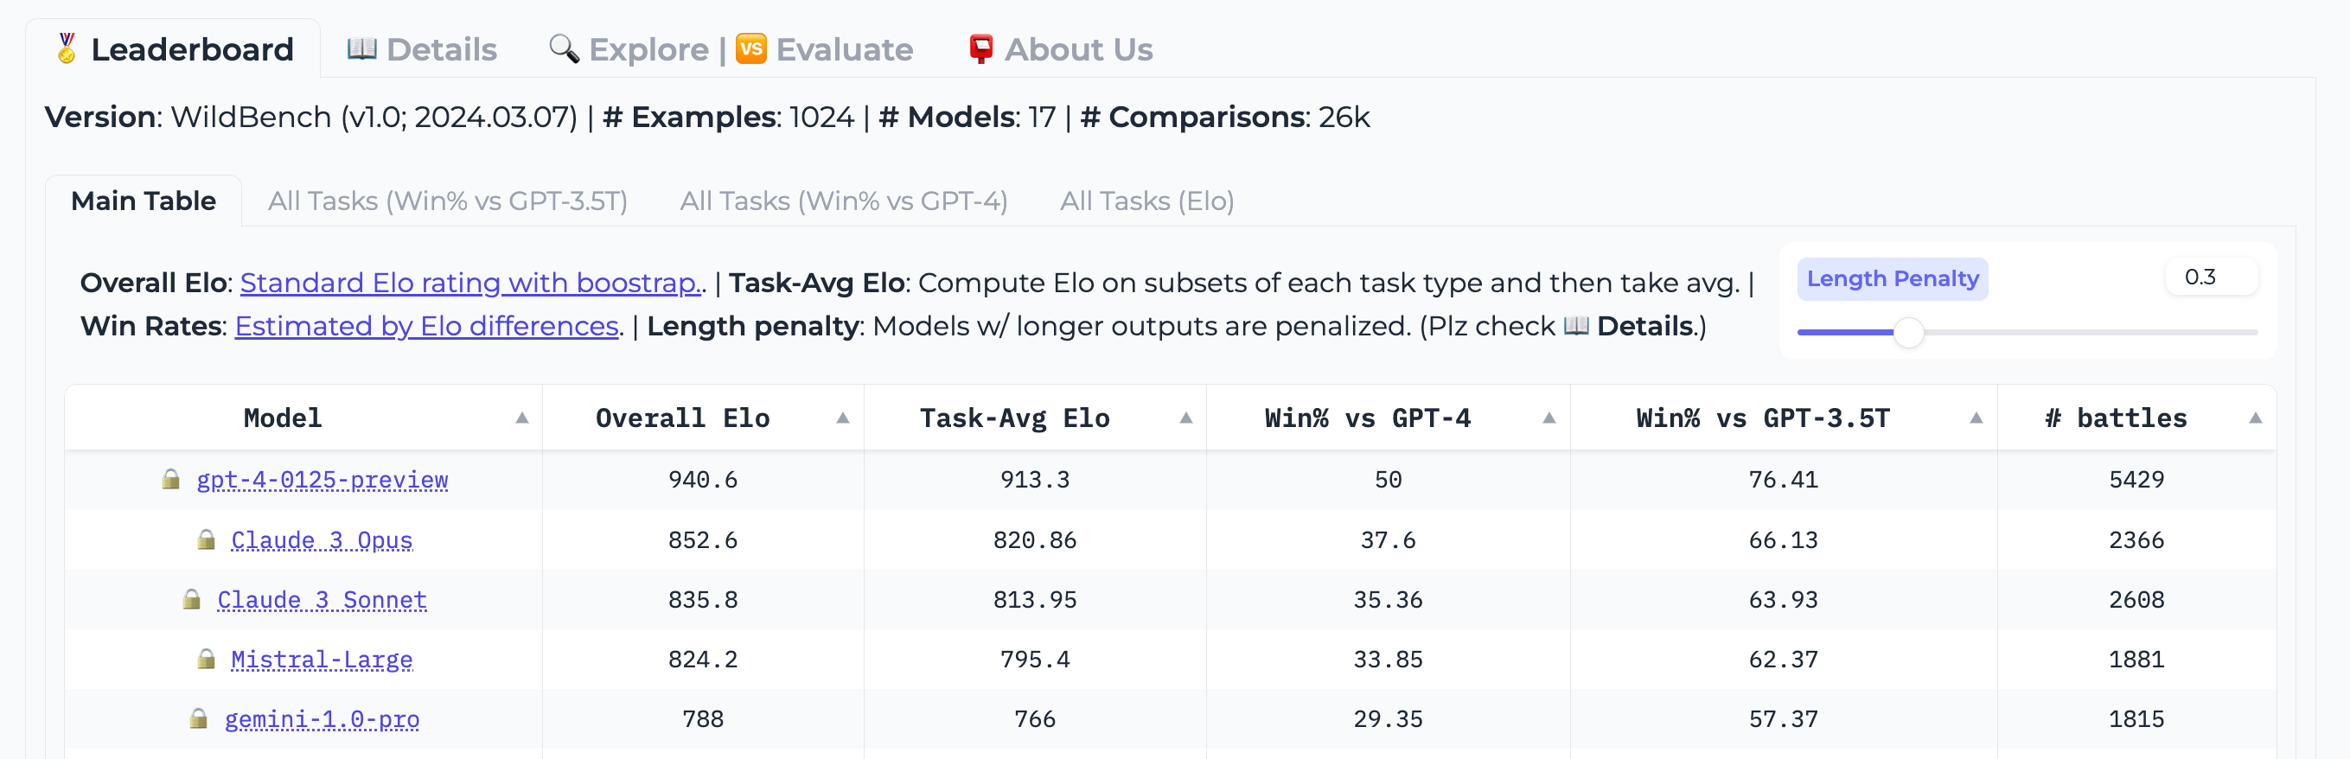Click the orange VS Evaluate icon
The width and height of the screenshot is (2350, 759).
click(x=749, y=51)
